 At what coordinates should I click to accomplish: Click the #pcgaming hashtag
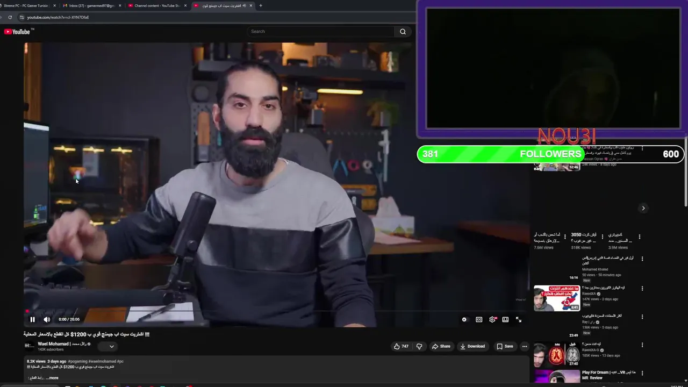click(x=78, y=361)
